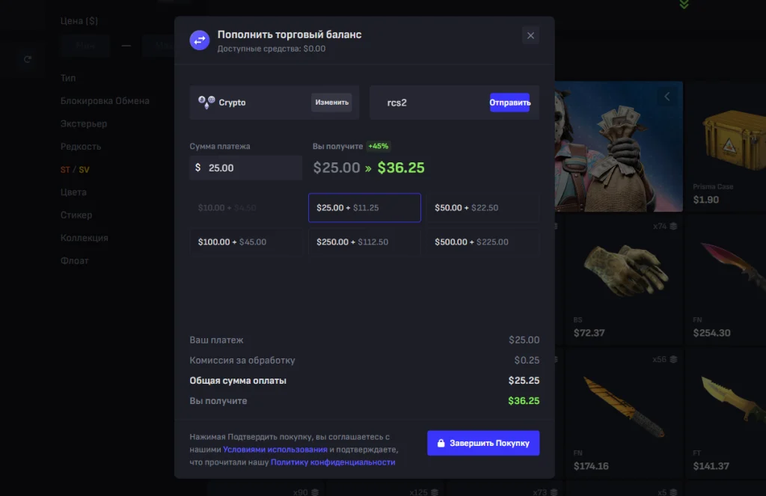
Task: Click the masked character banner image
Action: (619, 147)
